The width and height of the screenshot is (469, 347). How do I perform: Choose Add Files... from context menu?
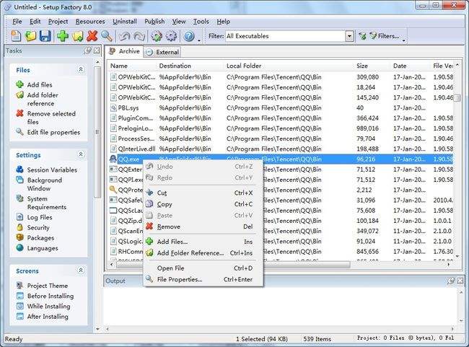(x=203, y=242)
